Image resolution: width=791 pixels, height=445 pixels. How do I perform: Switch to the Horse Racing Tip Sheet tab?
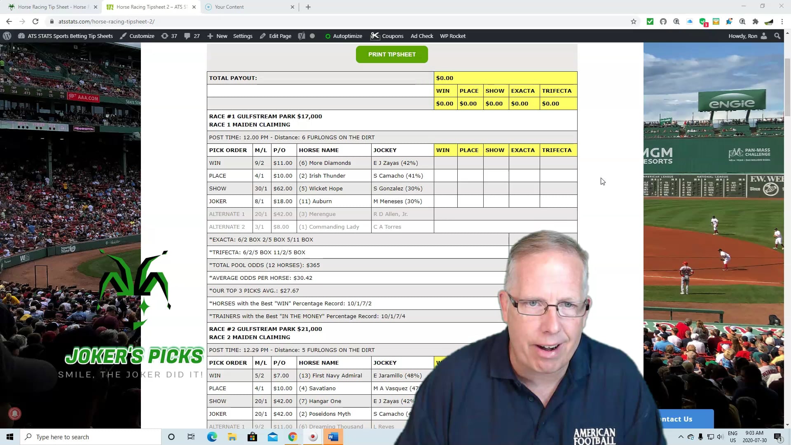click(53, 7)
